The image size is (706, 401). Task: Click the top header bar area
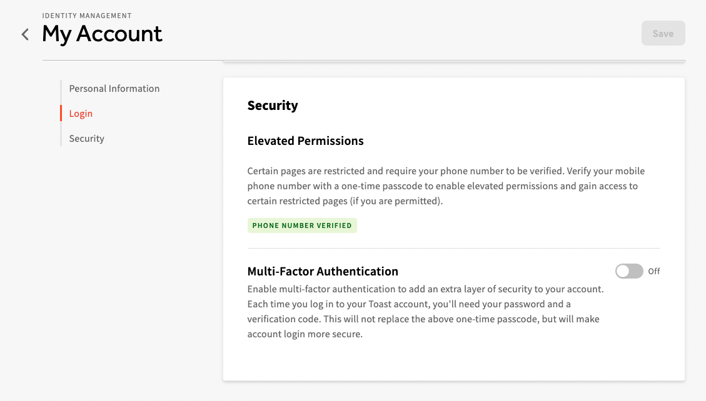click(375, 31)
